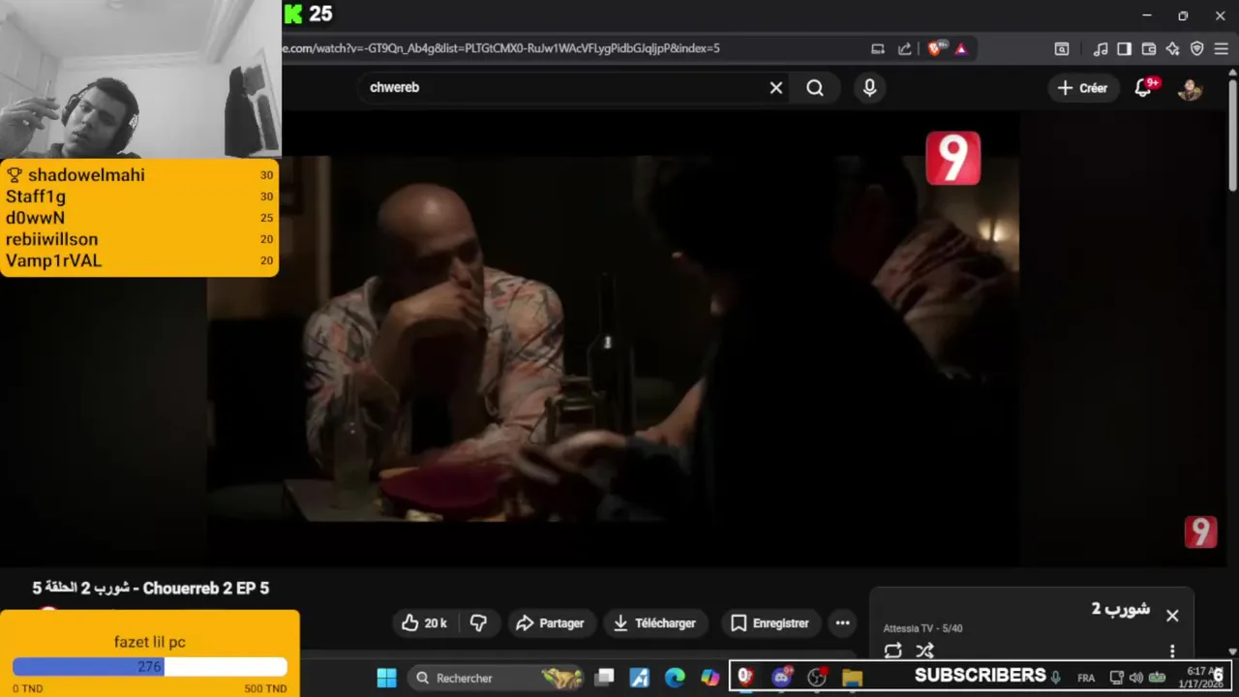1239x697 pixels.
Task: Open the Leo AI sparkle icon
Action: 1172,48
